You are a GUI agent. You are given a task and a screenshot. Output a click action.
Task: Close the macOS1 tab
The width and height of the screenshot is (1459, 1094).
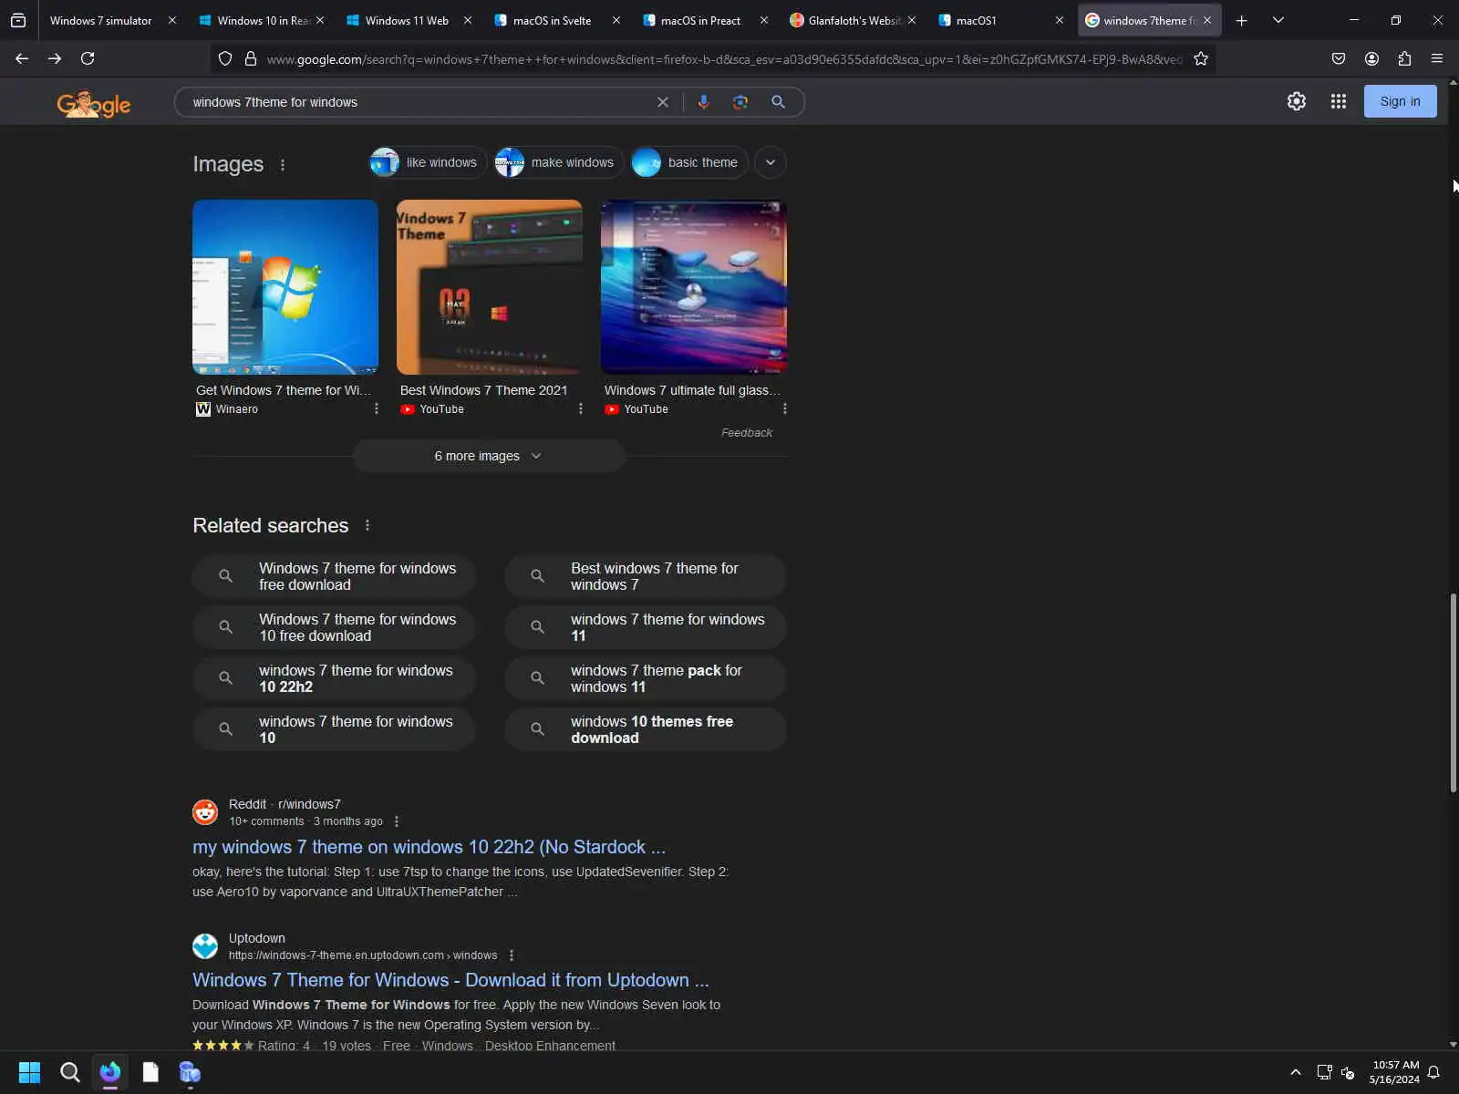point(1059,20)
